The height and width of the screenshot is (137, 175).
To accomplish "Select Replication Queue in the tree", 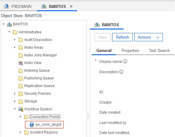I will pos(39,86).
